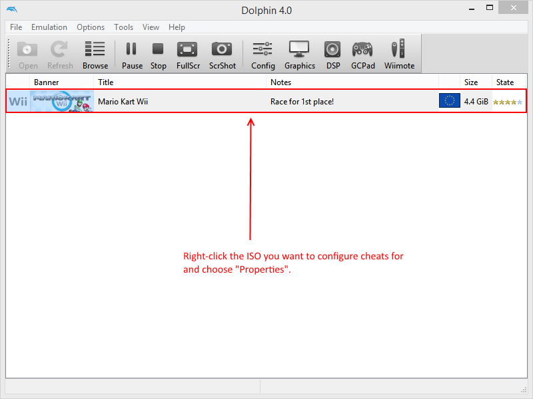Open the DSP audio settings icon
533x399 pixels.
(x=332, y=55)
